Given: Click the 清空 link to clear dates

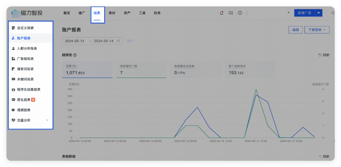Looking at the screenshot, I should [x=130, y=41].
